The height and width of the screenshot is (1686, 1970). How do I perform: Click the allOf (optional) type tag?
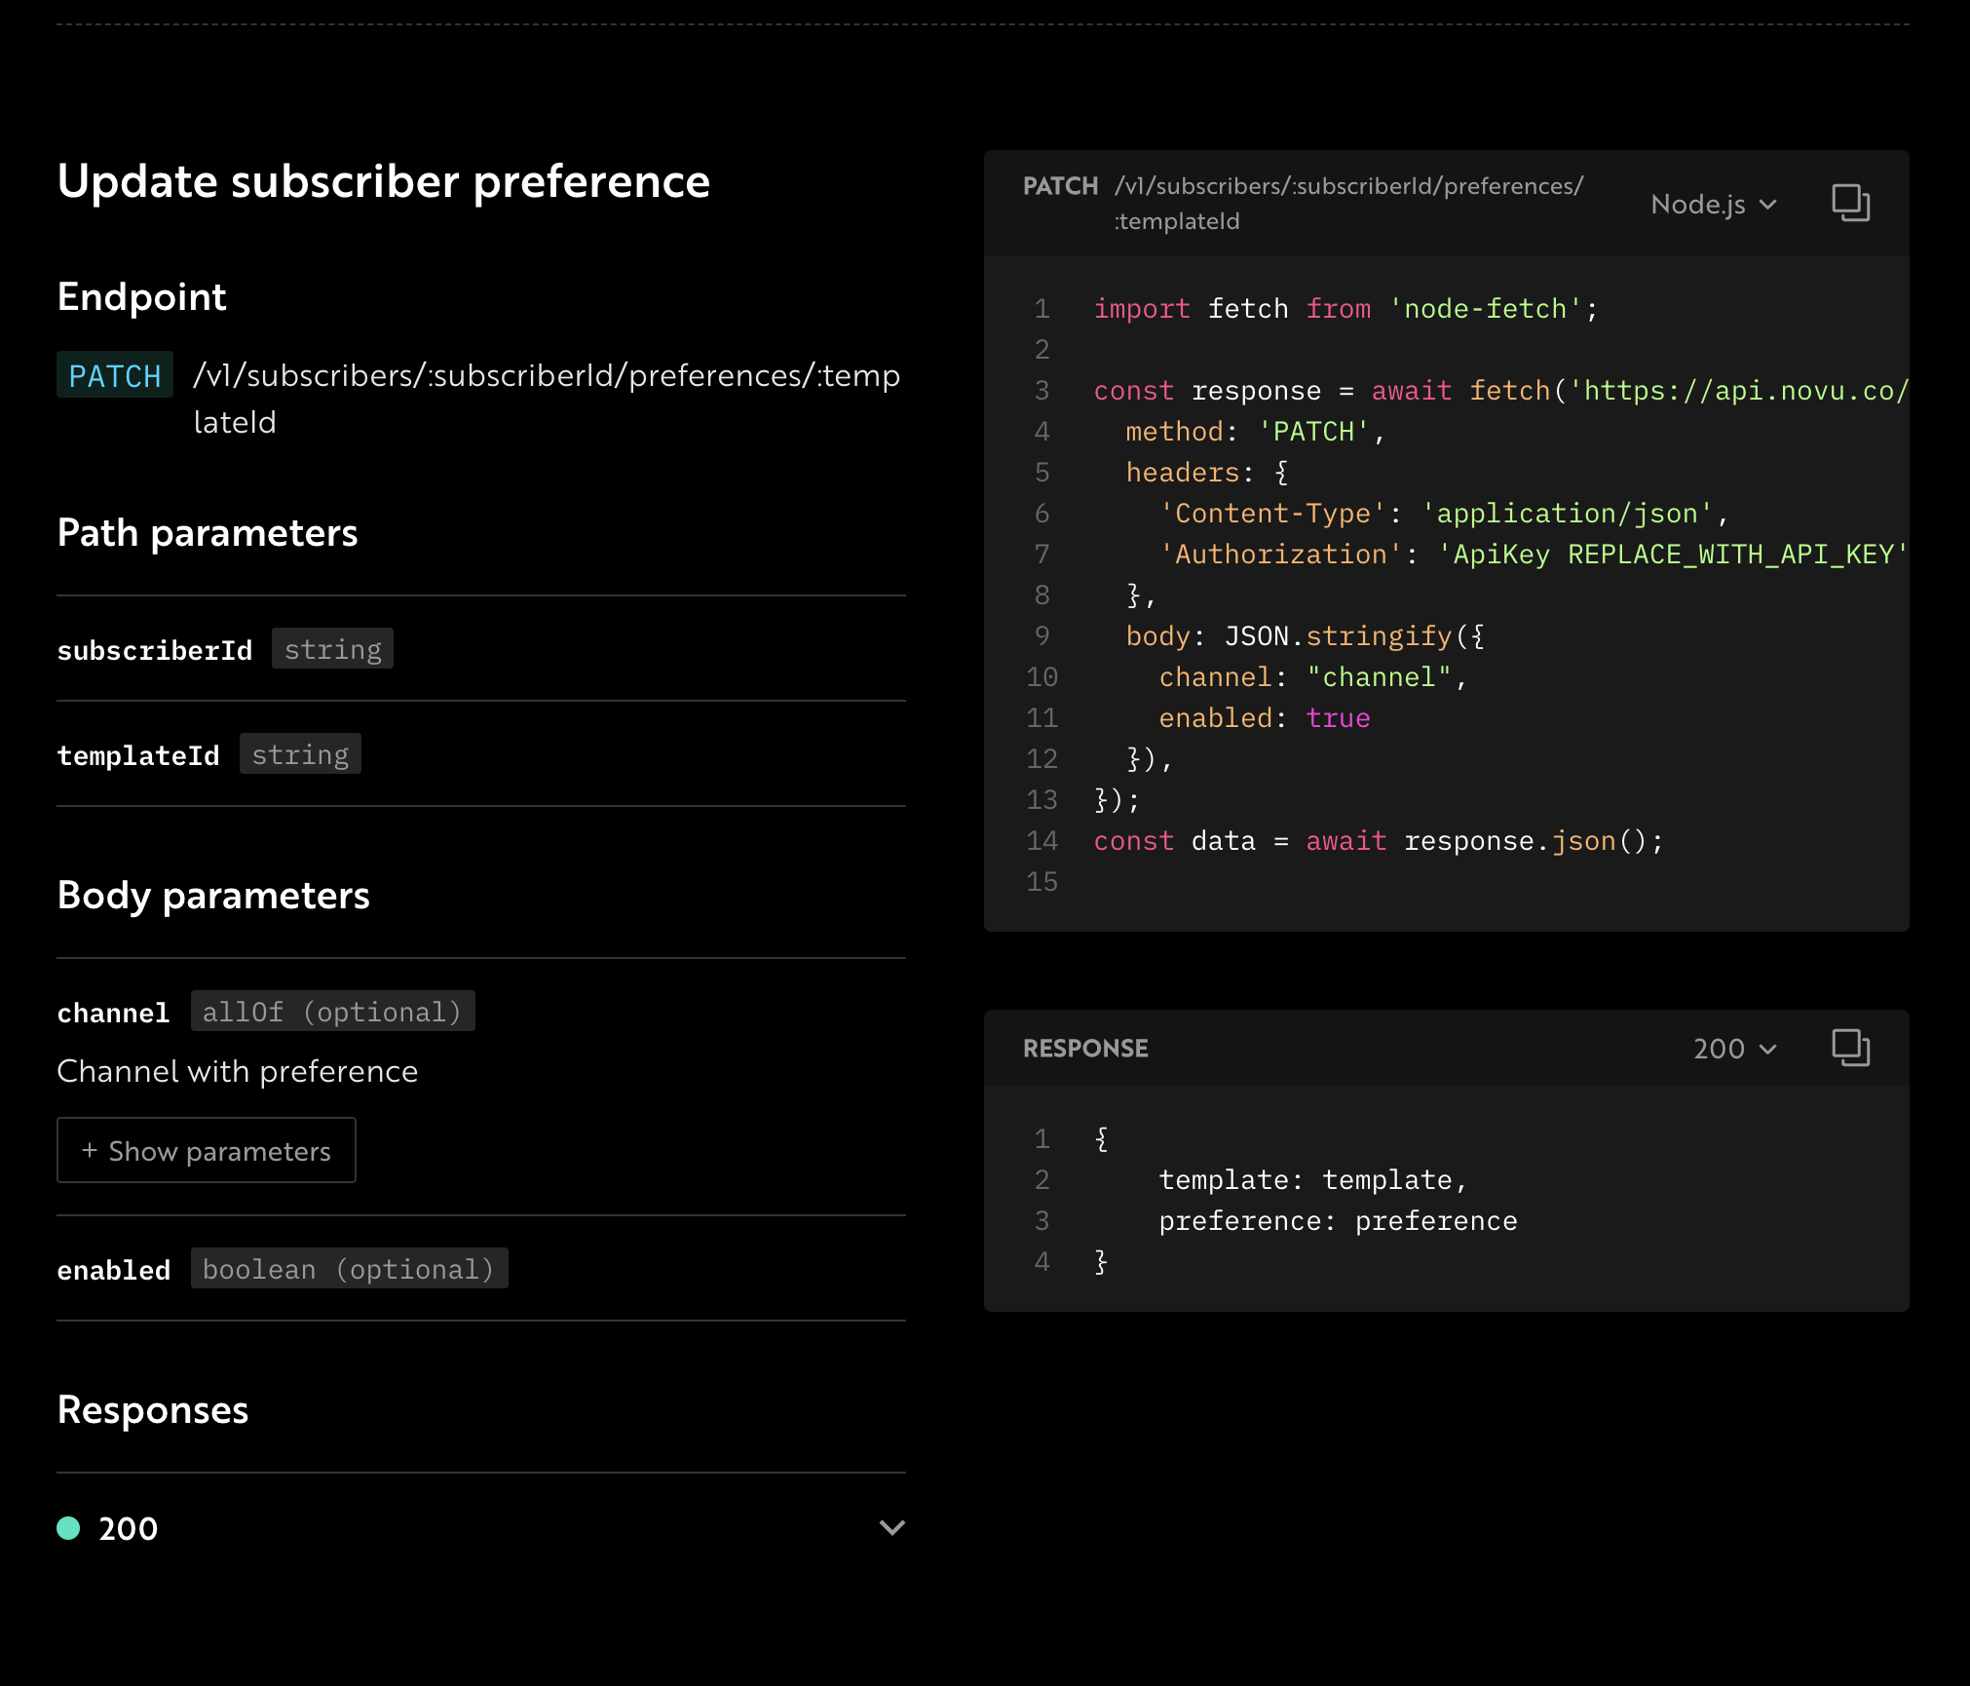pyautogui.click(x=332, y=1012)
